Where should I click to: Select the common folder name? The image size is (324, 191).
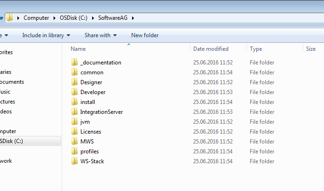[x=92, y=72]
